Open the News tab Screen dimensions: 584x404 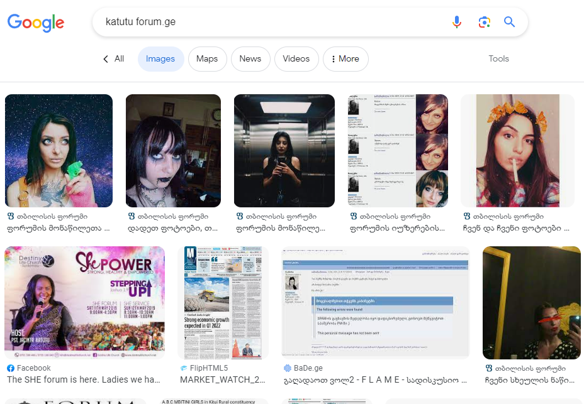pyautogui.click(x=250, y=59)
